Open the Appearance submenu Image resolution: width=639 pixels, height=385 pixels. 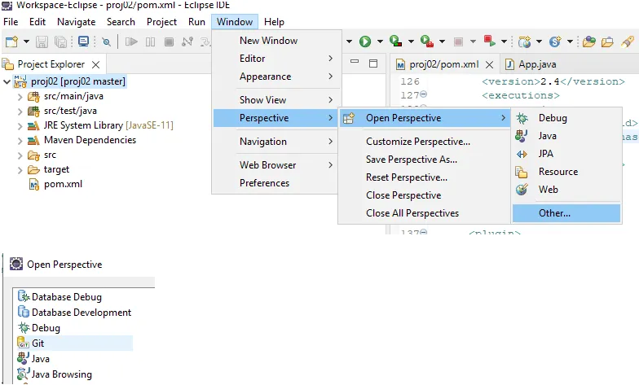coord(276,77)
